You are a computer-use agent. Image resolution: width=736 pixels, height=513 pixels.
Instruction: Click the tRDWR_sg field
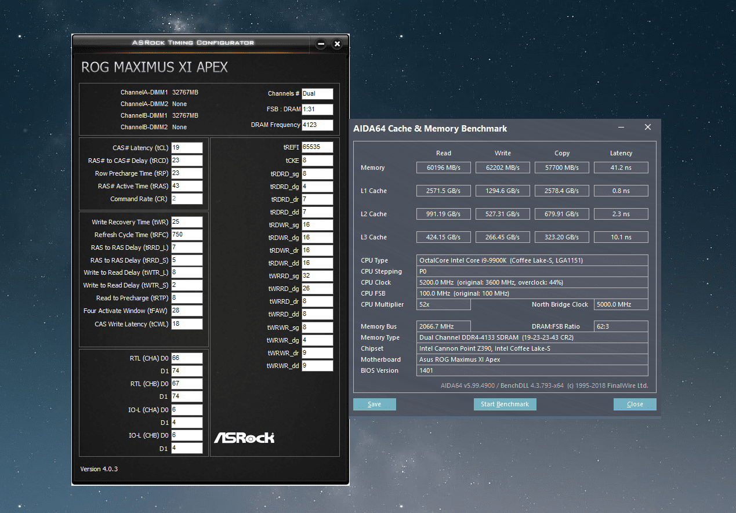[x=317, y=225]
